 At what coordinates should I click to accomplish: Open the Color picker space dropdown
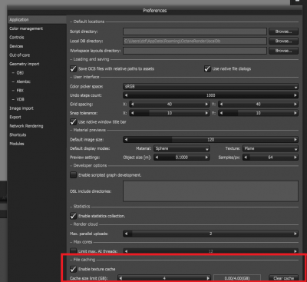pos(210,87)
